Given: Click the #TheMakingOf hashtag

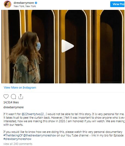Looking at the screenshot, I should [x=13, y=135].
